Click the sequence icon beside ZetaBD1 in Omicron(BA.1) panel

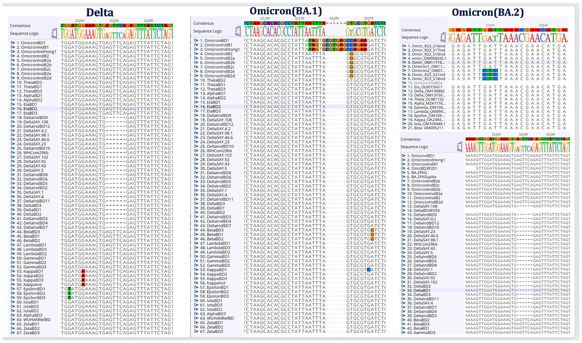click(x=196, y=322)
